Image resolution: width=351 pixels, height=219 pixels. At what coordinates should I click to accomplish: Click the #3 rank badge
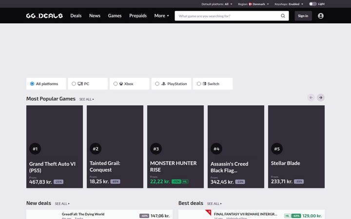(x=156, y=149)
